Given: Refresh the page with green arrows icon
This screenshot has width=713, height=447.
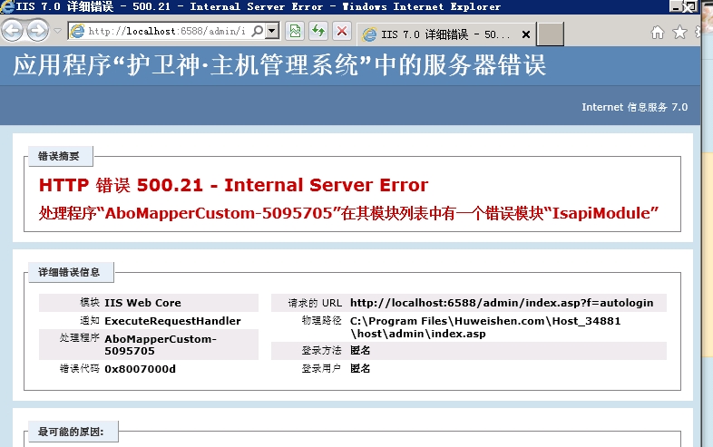Looking at the screenshot, I should point(317,31).
